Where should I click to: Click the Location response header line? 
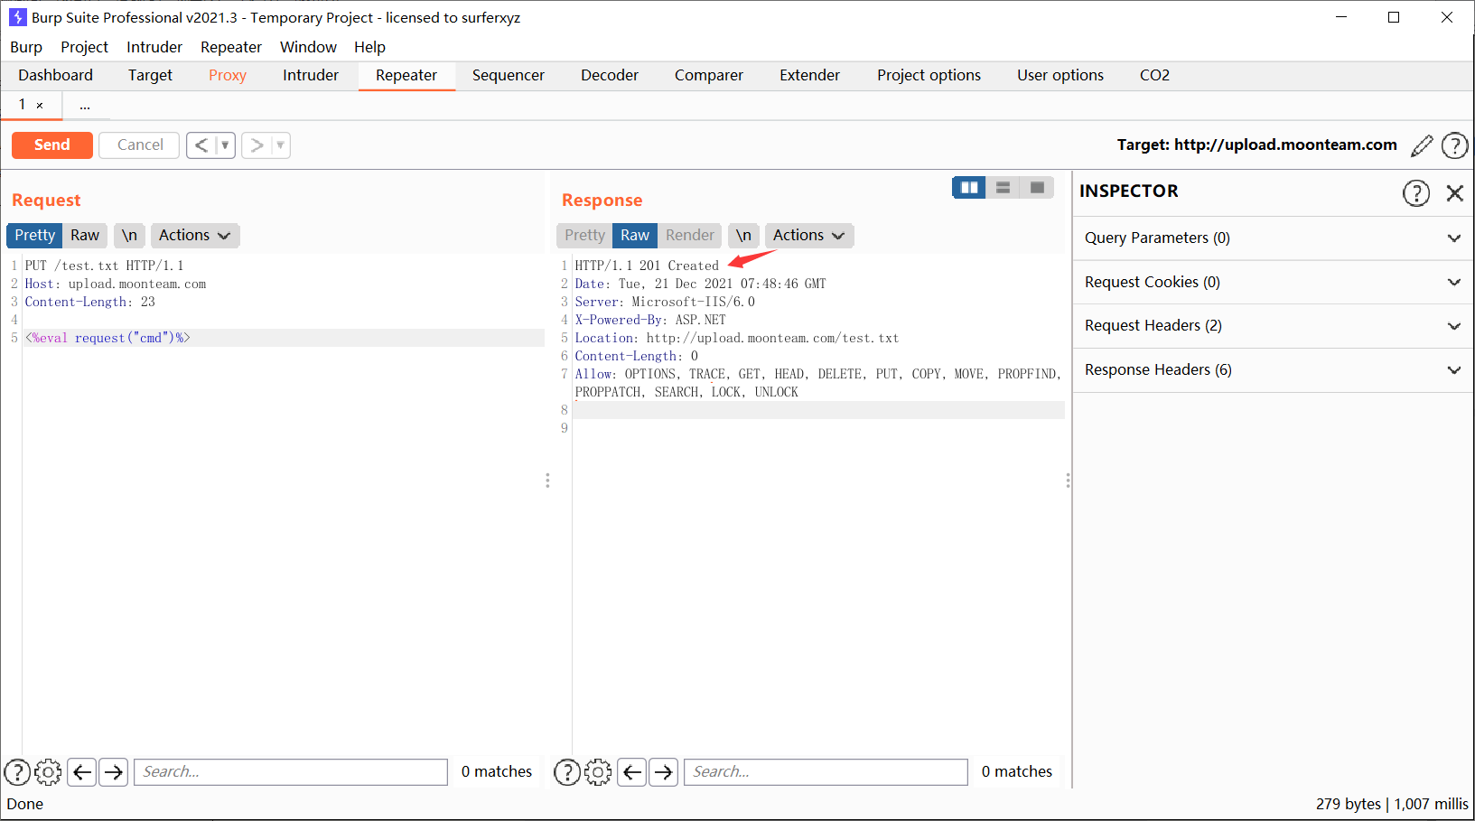click(x=736, y=338)
